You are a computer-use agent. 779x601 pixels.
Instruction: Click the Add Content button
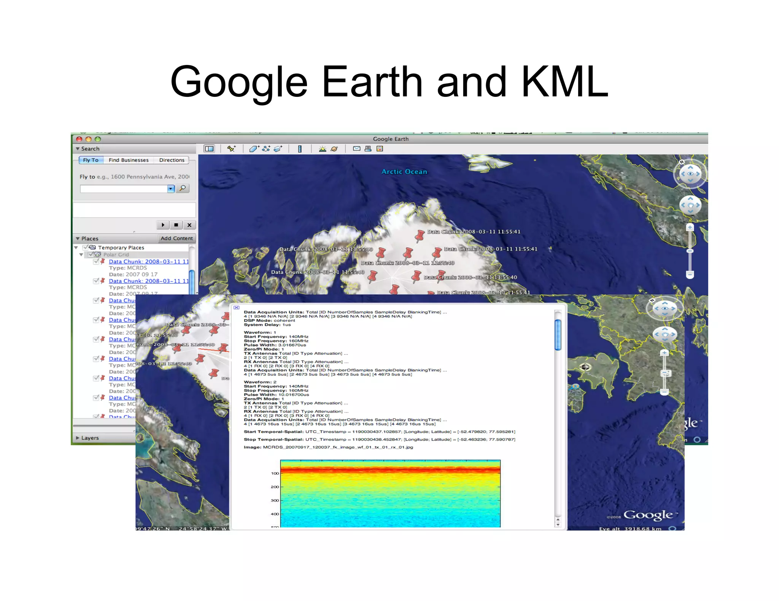pos(176,238)
